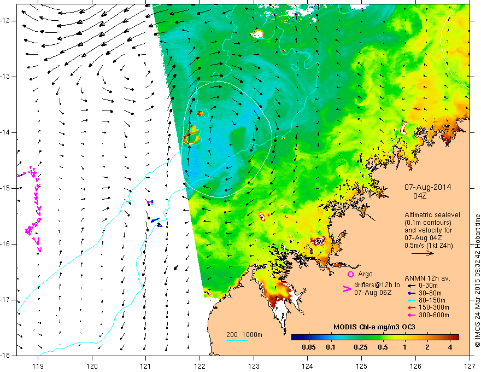Click the '0.5' color bar tick label
The image size is (481, 372).
383,347
